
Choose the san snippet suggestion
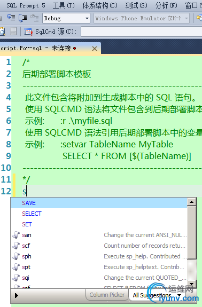coord(99,235)
